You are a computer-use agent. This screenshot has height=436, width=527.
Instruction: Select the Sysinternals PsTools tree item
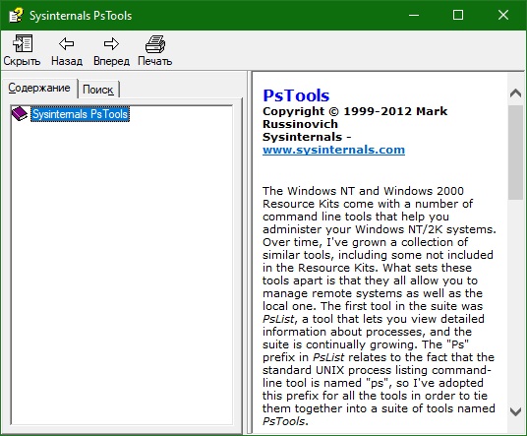(80, 114)
